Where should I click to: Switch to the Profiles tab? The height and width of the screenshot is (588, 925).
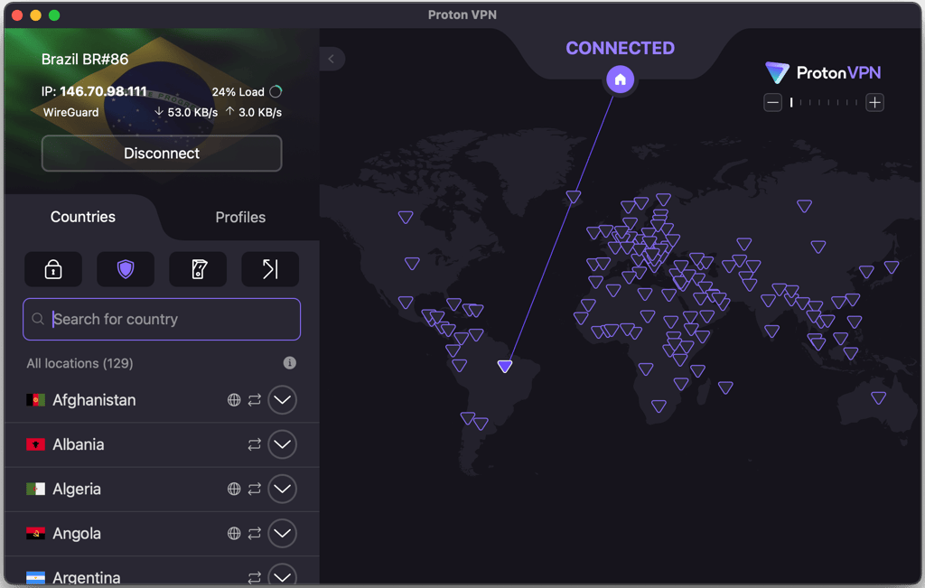(x=240, y=217)
